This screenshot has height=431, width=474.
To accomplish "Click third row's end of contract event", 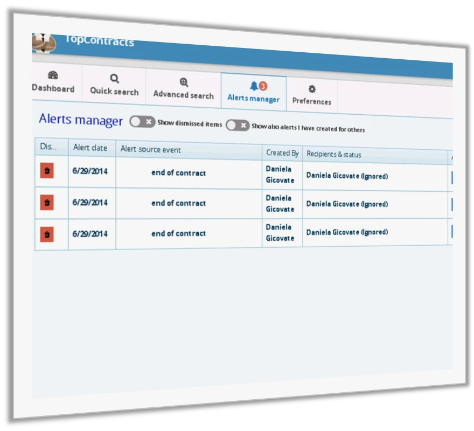I will (178, 233).
